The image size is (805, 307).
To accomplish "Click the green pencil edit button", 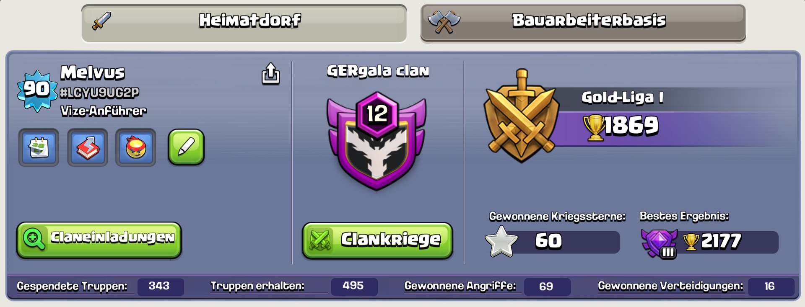I will (186, 147).
